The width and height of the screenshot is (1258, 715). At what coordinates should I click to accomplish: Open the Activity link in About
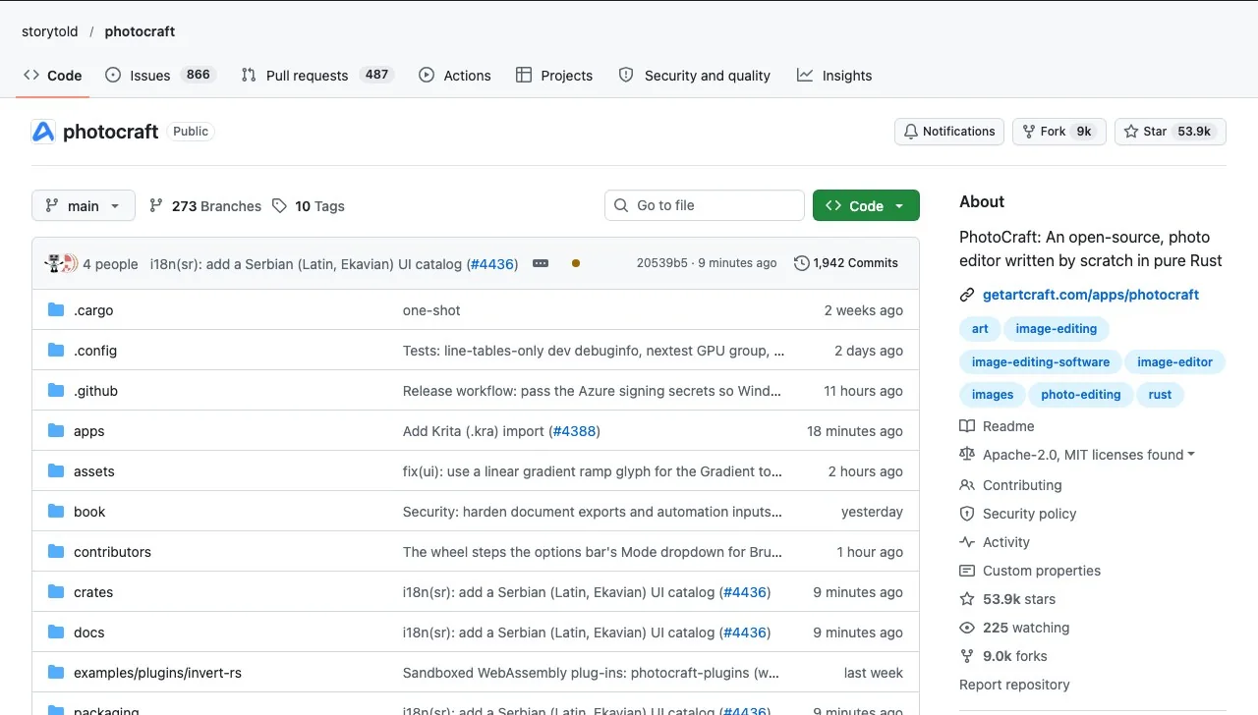(995, 542)
